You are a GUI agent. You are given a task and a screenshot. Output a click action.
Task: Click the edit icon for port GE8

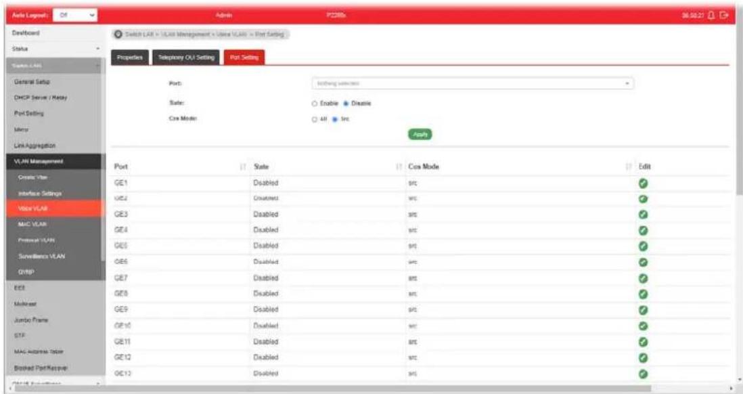[643, 294]
